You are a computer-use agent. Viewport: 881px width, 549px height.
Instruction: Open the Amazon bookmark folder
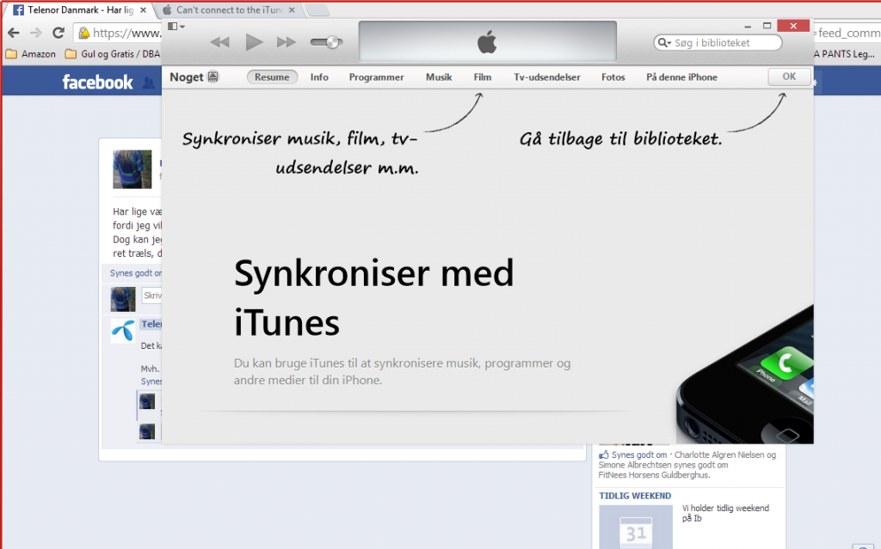coord(31,54)
